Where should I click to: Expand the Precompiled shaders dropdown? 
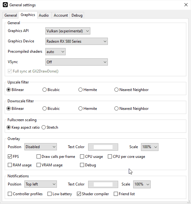coord(55,51)
